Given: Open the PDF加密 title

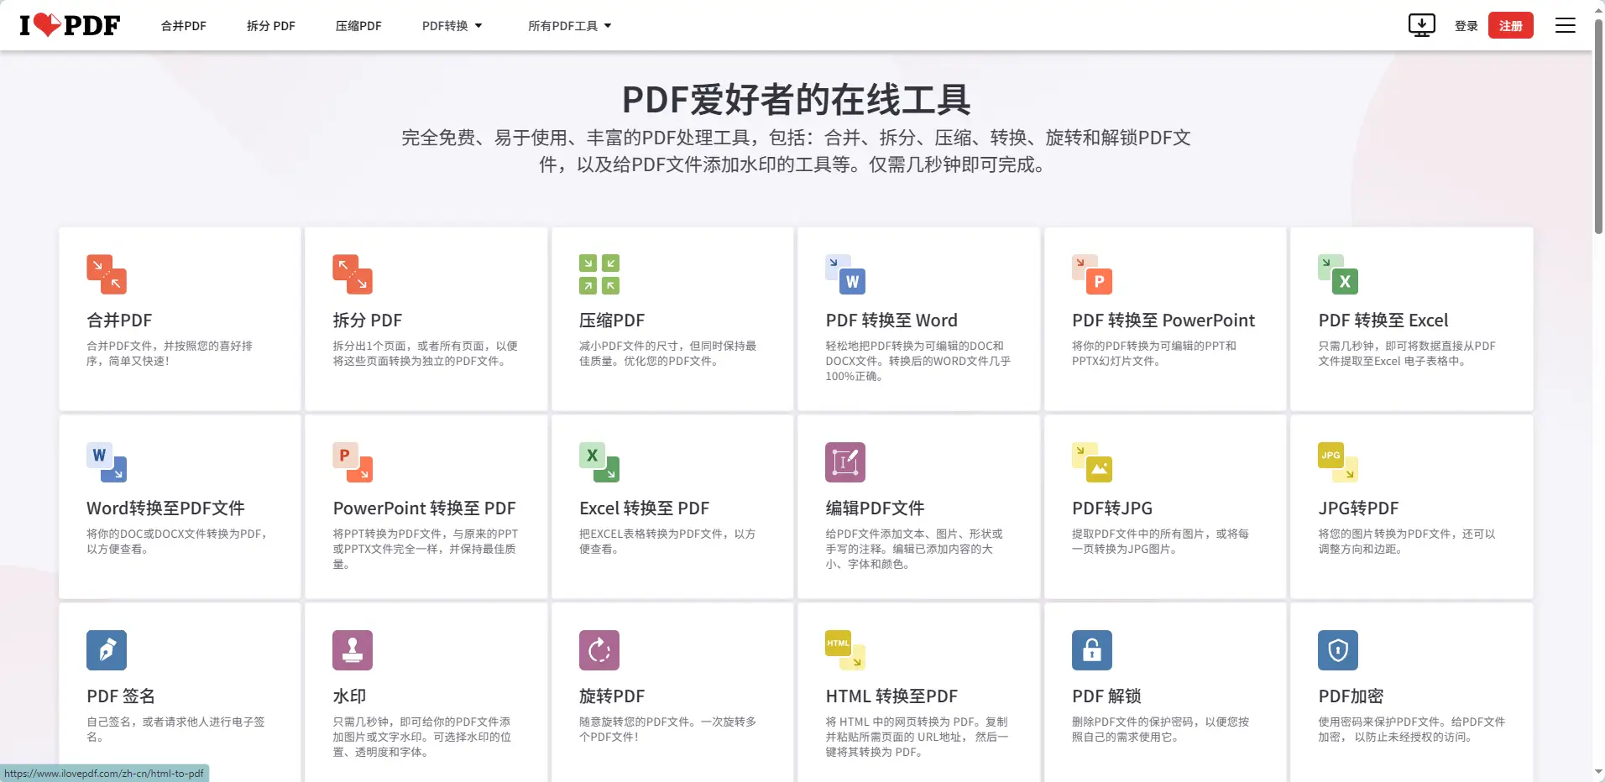Looking at the screenshot, I should 1351,696.
